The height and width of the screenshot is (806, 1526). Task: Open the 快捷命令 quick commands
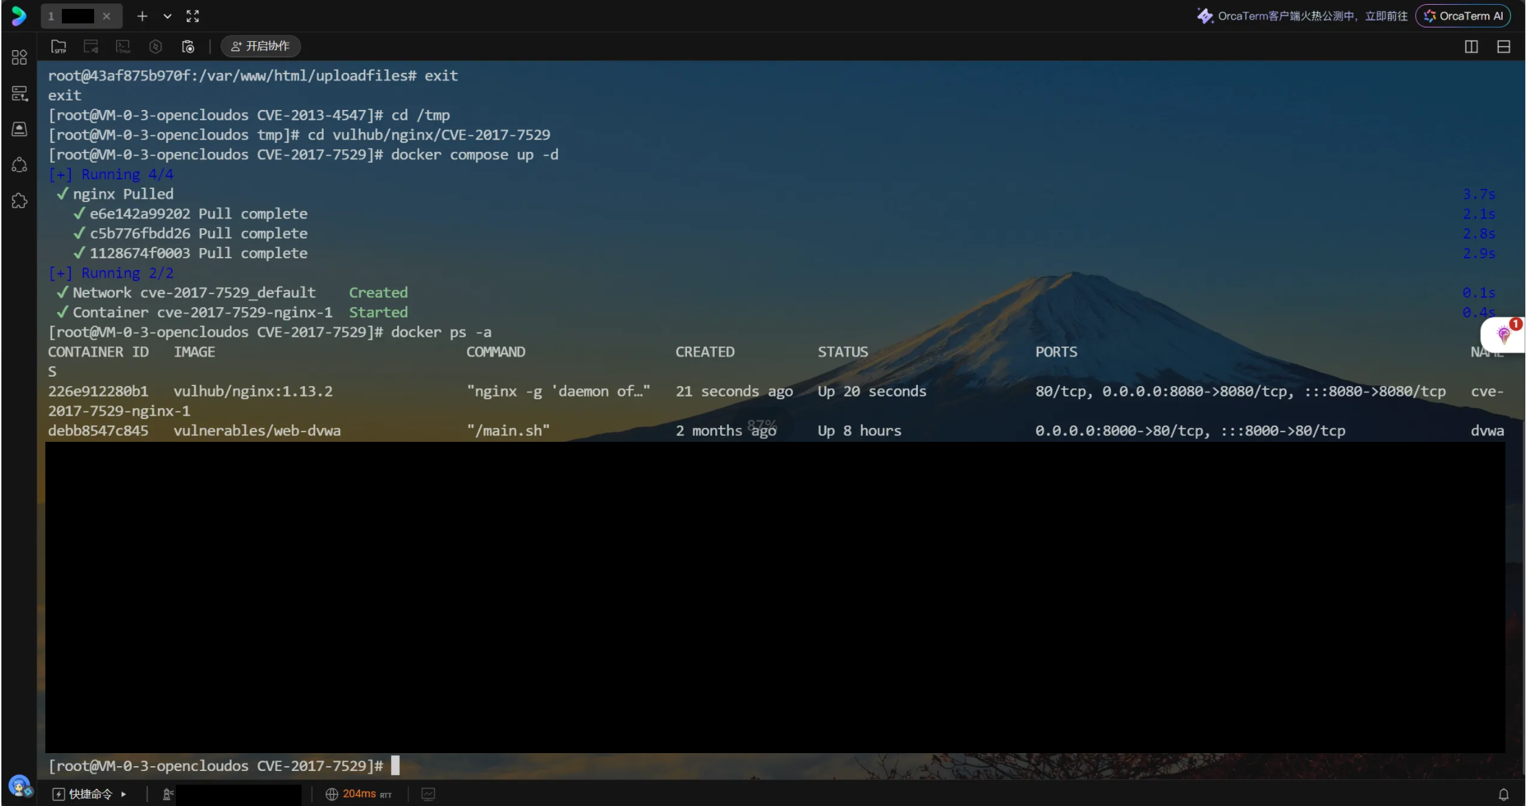(x=83, y=794)
